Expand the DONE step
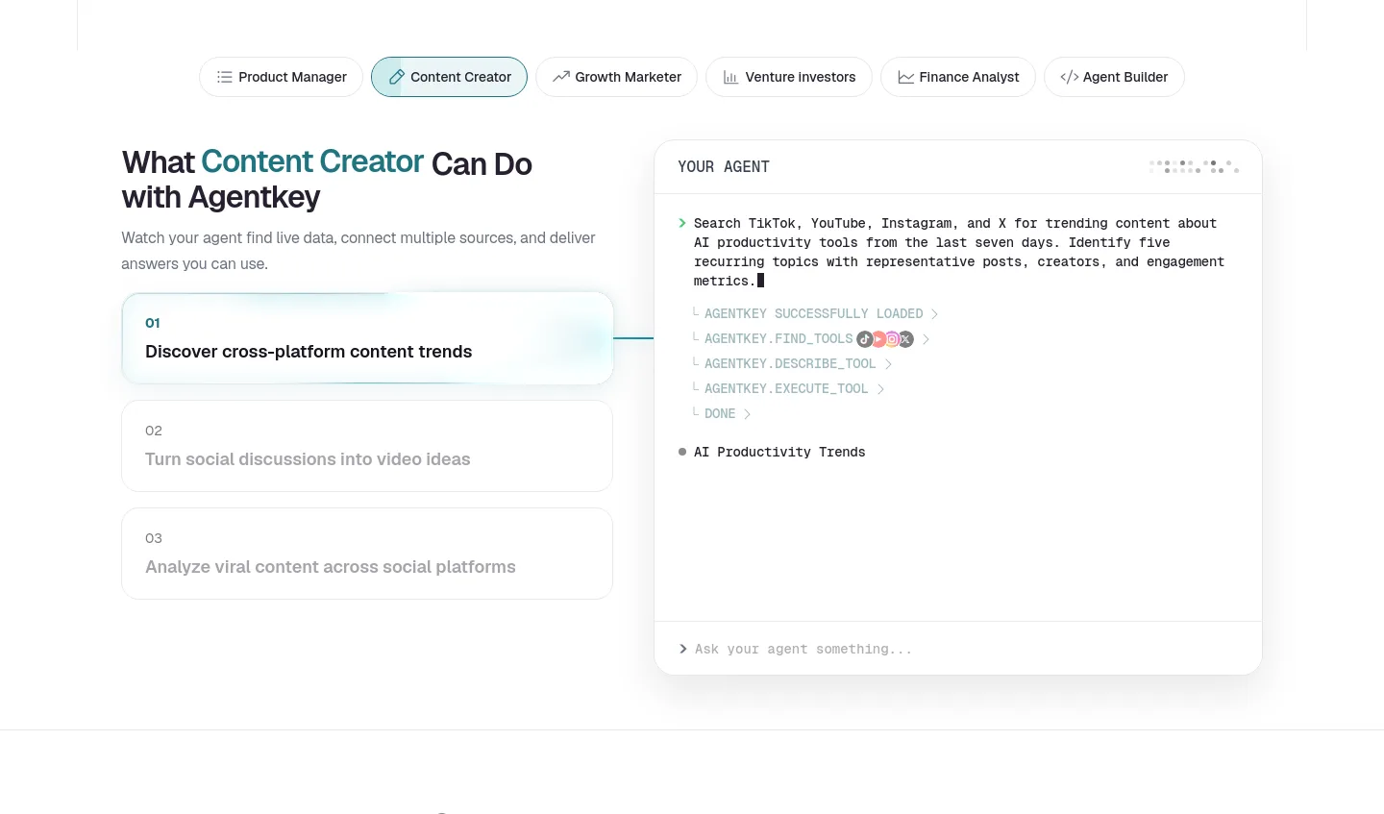Viewport: 1384px width, 814px height. pos(721,414)
